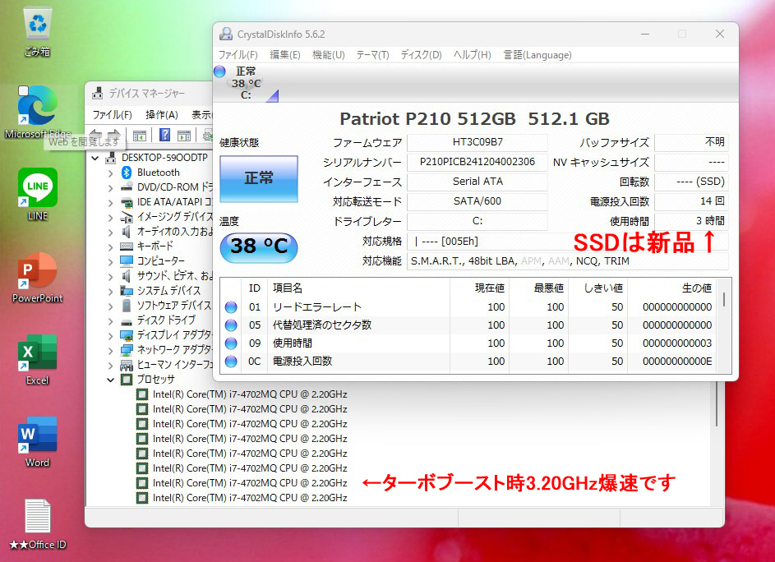Click the SATA/600 transfer mode field
Screen dimensions: 775x562
point(477,201)
